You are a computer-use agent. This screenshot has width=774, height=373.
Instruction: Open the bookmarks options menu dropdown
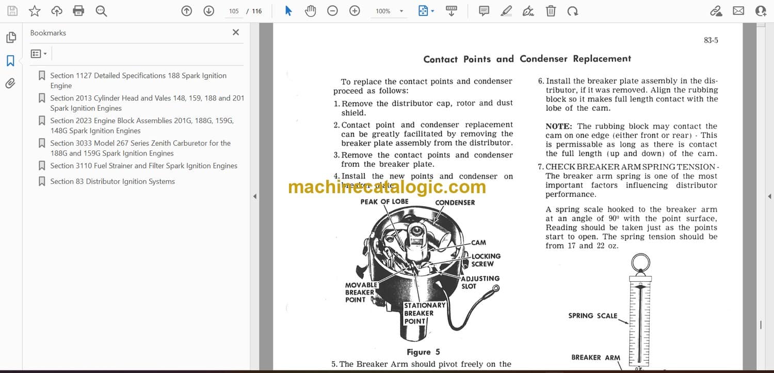click(x=39, y=54)
